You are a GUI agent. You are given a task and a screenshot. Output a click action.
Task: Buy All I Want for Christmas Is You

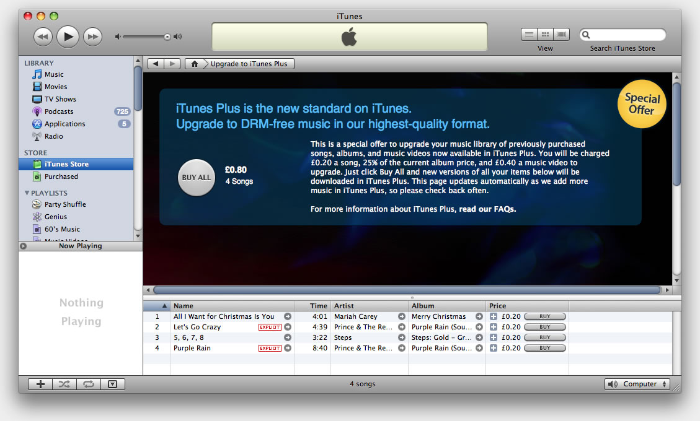click(x=544, y=316)
